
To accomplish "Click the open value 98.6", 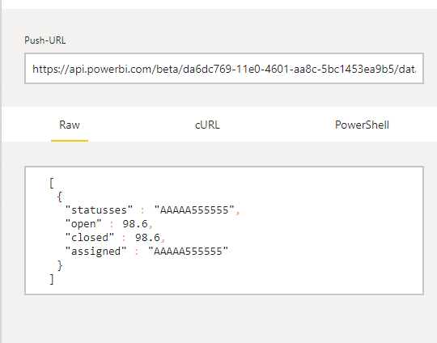I will [x=135, y=224].
